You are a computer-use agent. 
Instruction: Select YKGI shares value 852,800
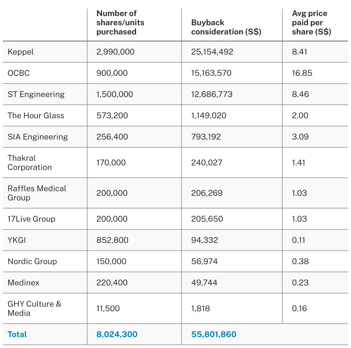112,240
